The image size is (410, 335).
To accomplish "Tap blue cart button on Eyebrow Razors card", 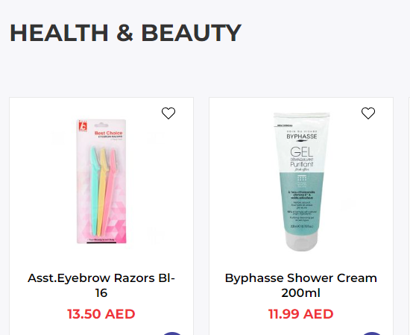I will [x=171, y=334].
